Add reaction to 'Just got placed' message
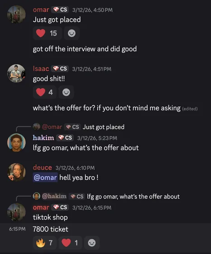The width and height of the screenshot is (211, 254). (x=72, y=34)
